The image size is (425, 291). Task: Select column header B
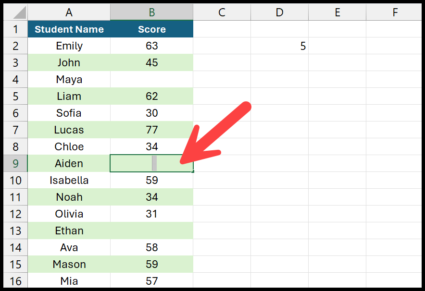pyautogui.click(x=151, y=12)
